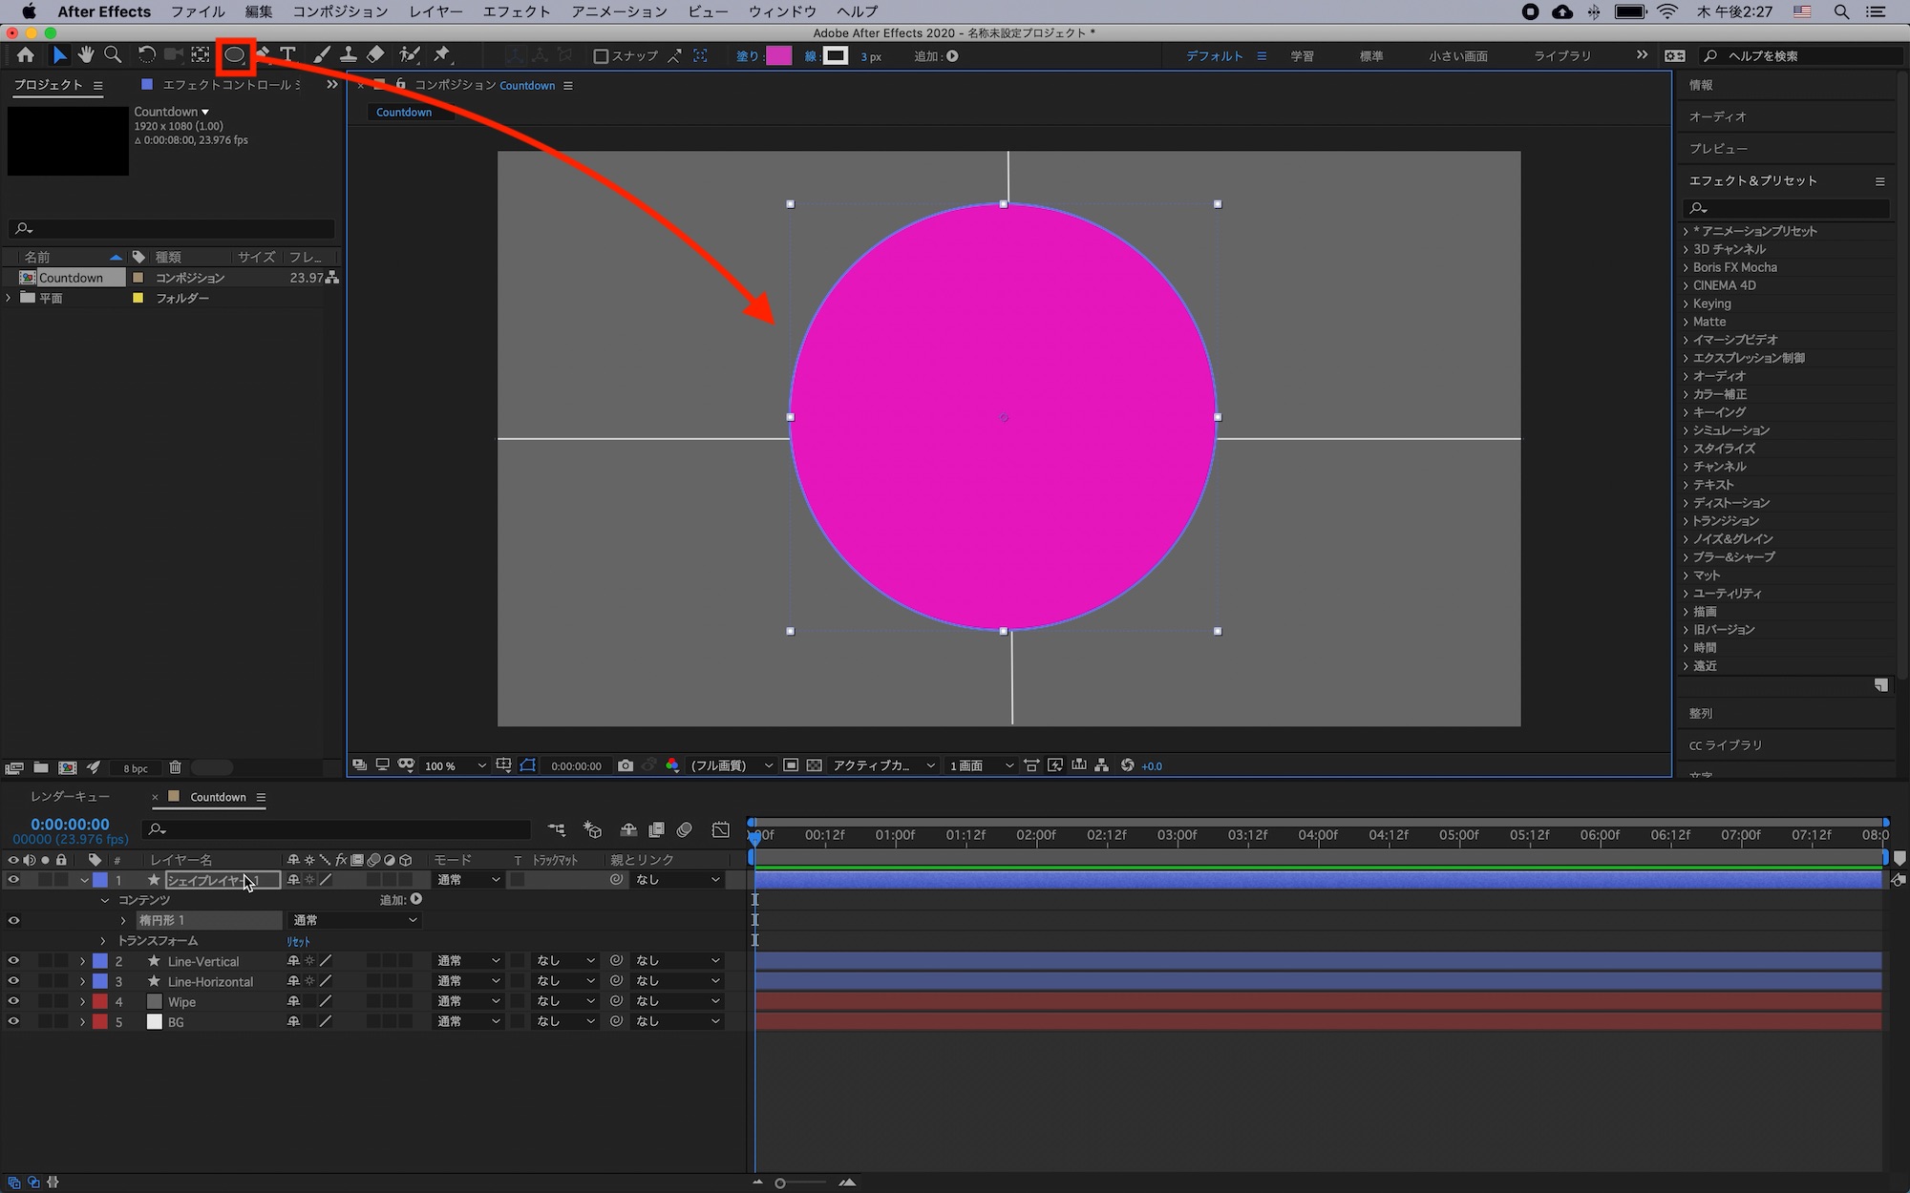
Task: Delete item with project trash icon
Action: coord(175,767)
